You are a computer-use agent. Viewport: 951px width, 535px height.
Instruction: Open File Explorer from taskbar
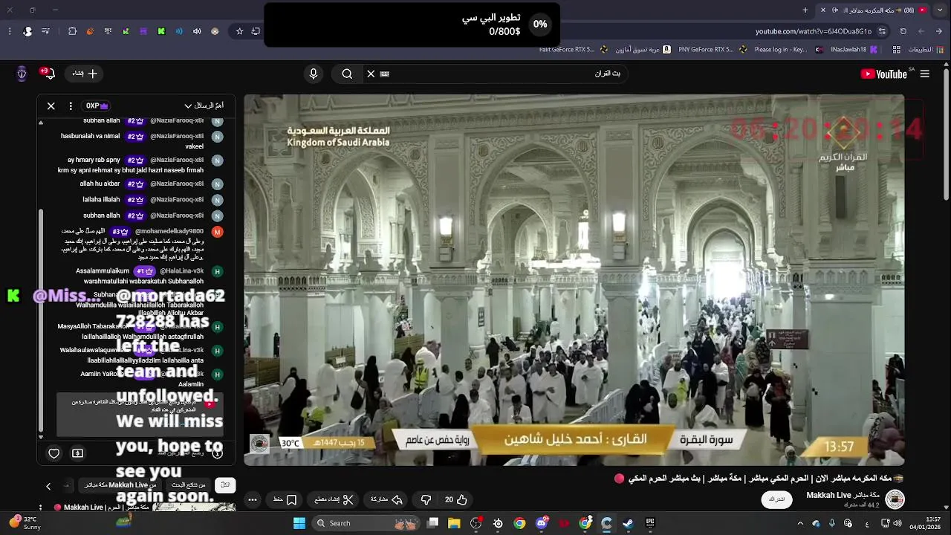[x=454, y=523]
